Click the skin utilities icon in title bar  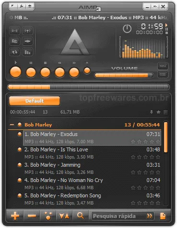pos(30,6)
